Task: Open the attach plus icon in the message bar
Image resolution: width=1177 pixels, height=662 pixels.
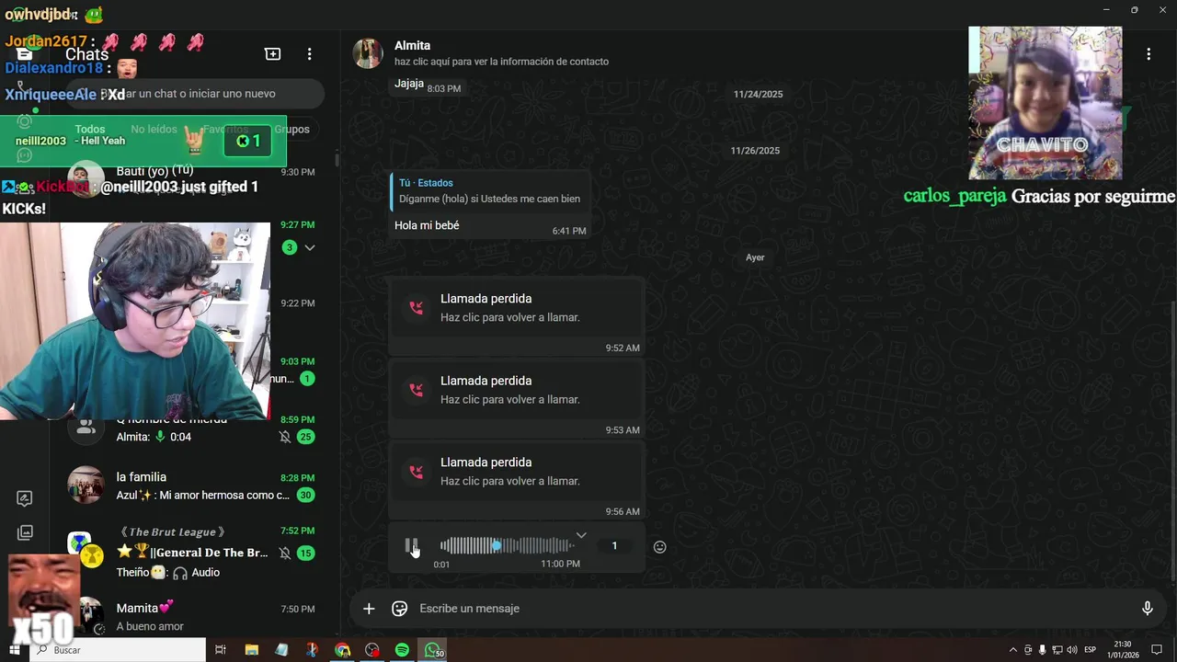Action: coord(369,609)
